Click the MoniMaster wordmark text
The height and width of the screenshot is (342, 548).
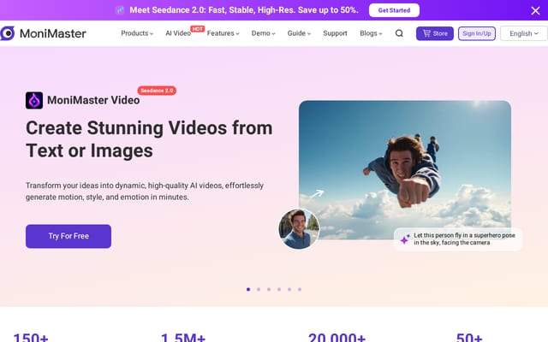[53, 33]
